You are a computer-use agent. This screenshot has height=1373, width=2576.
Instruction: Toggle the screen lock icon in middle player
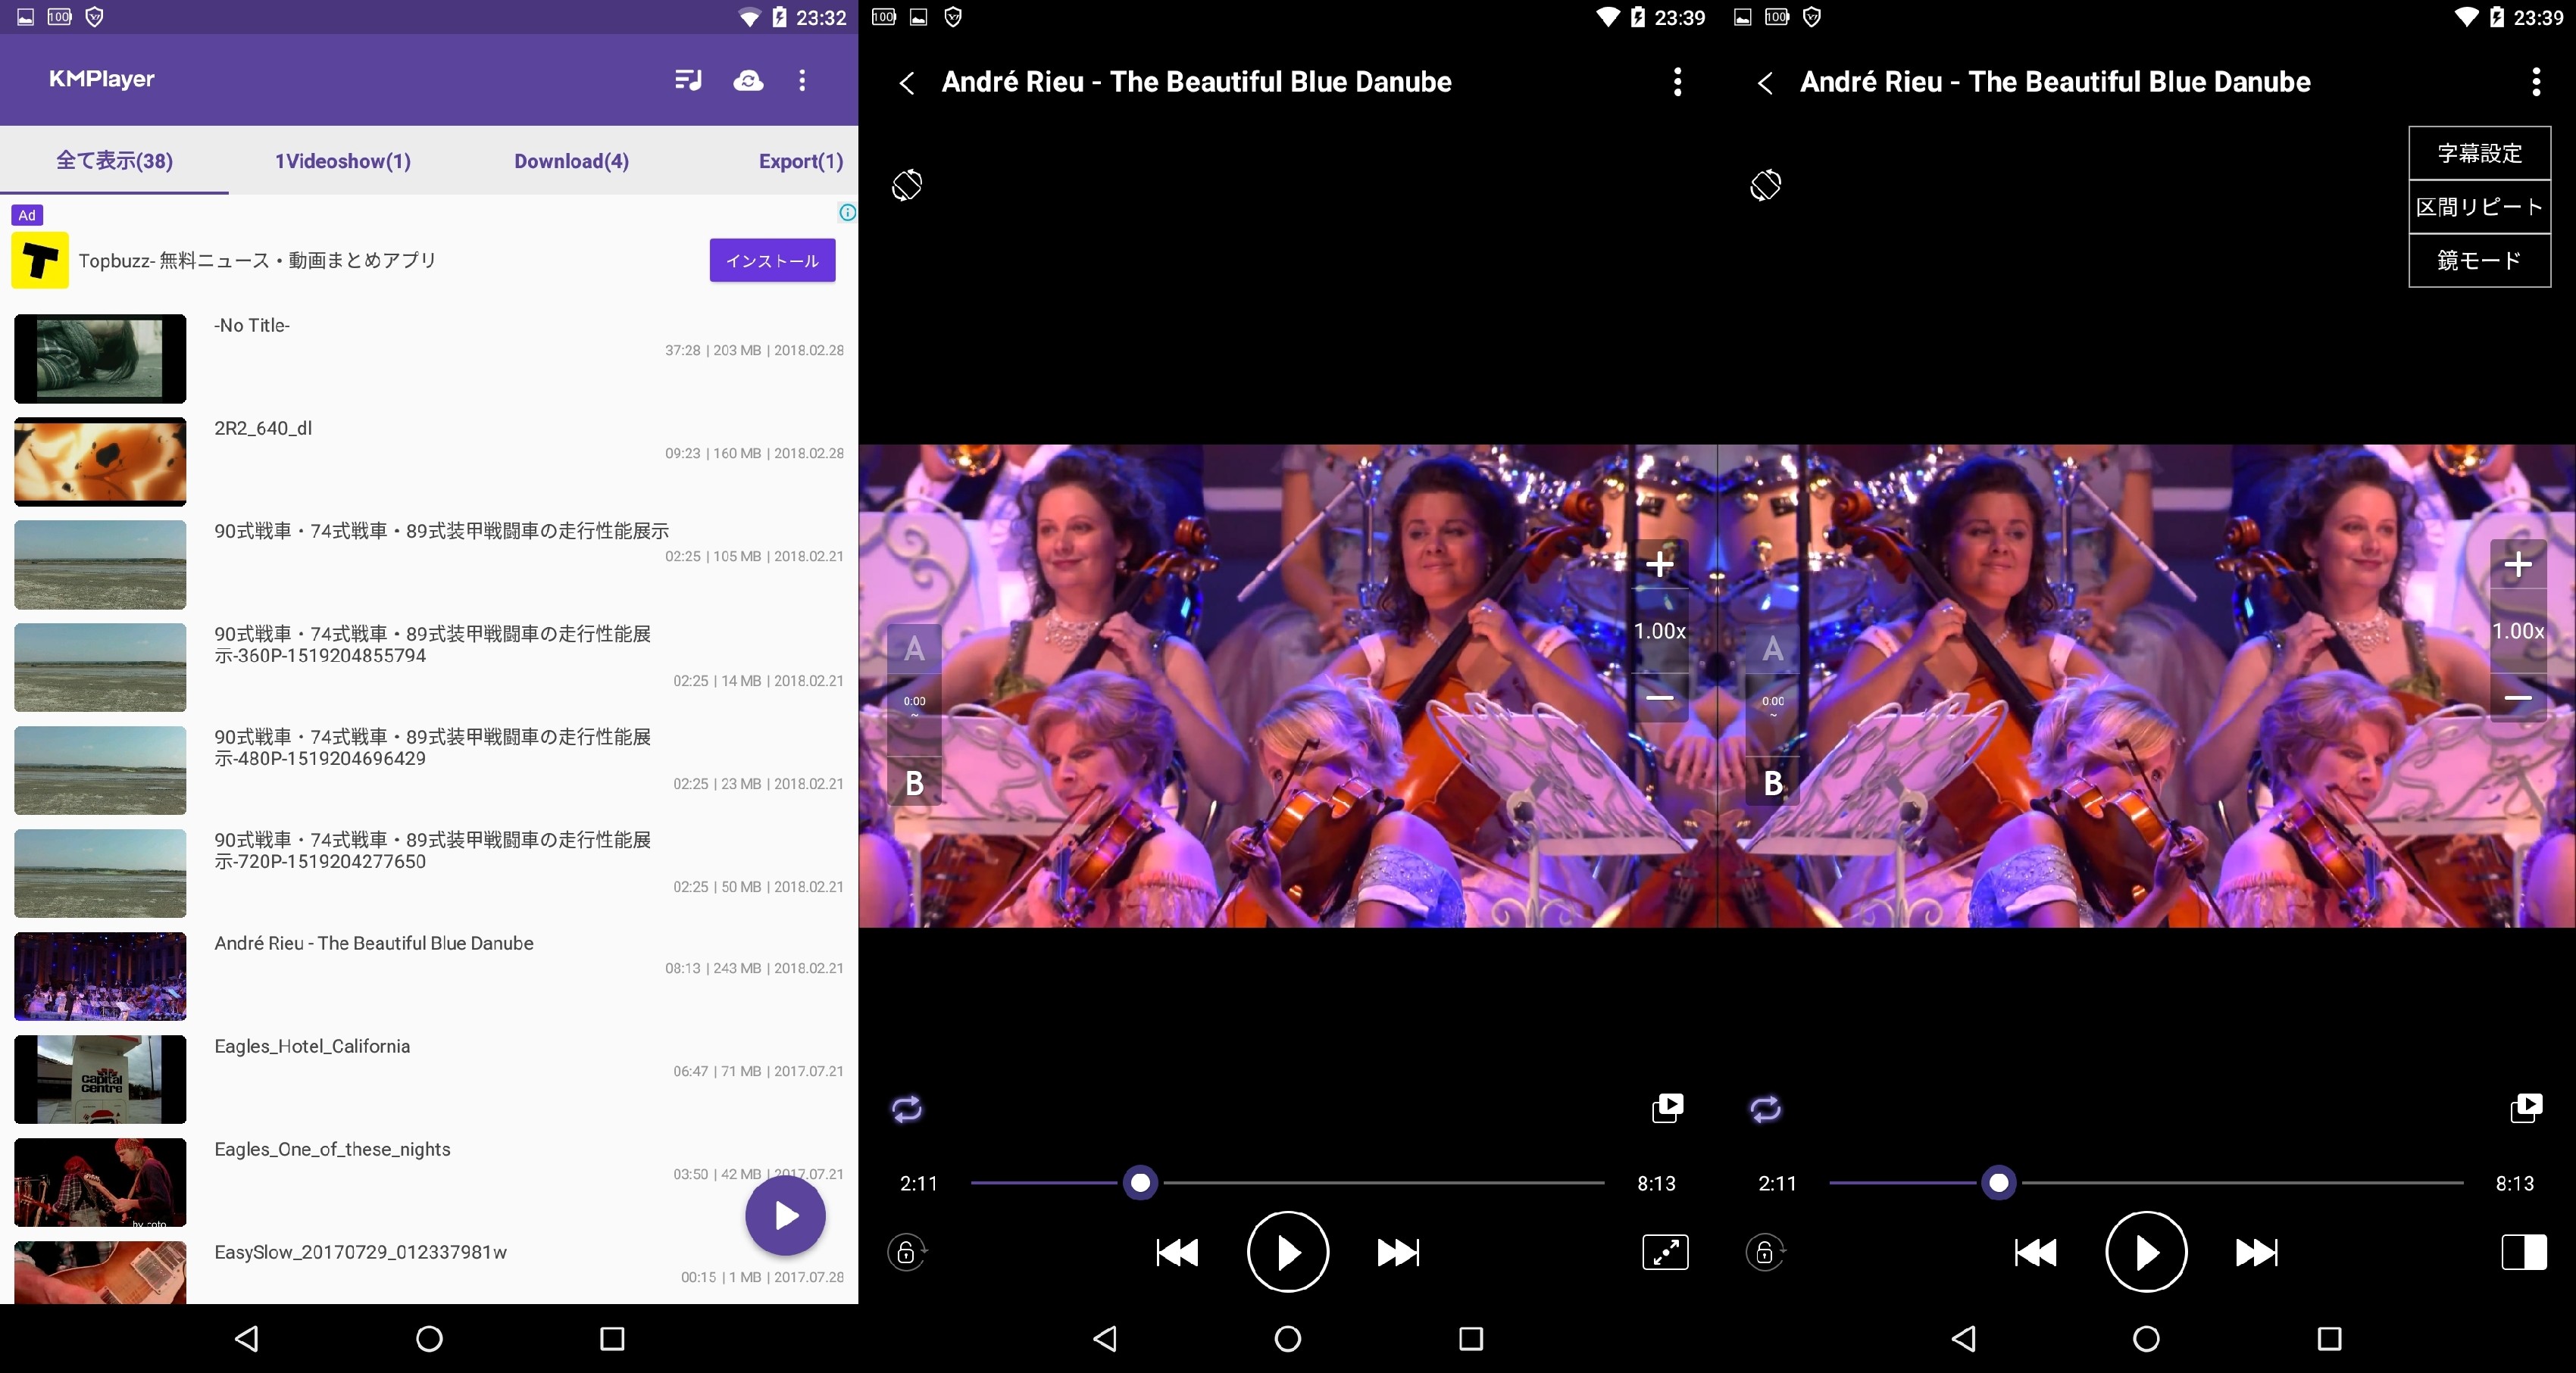click(907, 1252)
